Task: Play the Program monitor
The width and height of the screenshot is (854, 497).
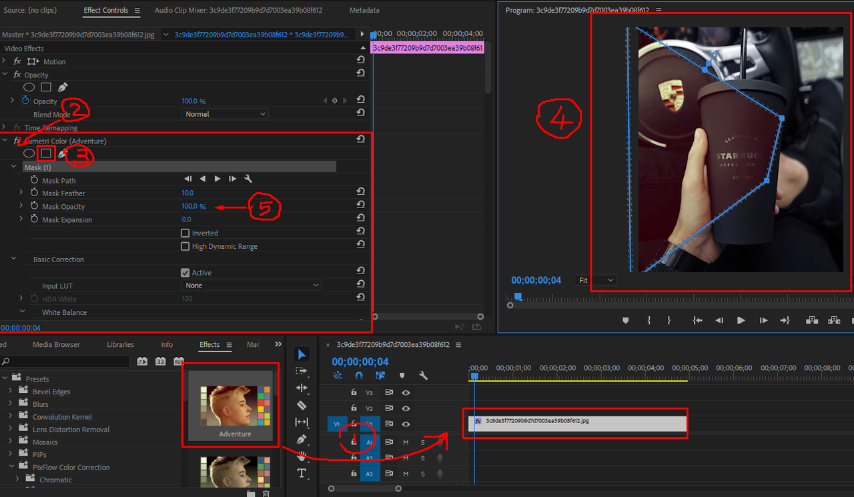Action: (741, 320)
